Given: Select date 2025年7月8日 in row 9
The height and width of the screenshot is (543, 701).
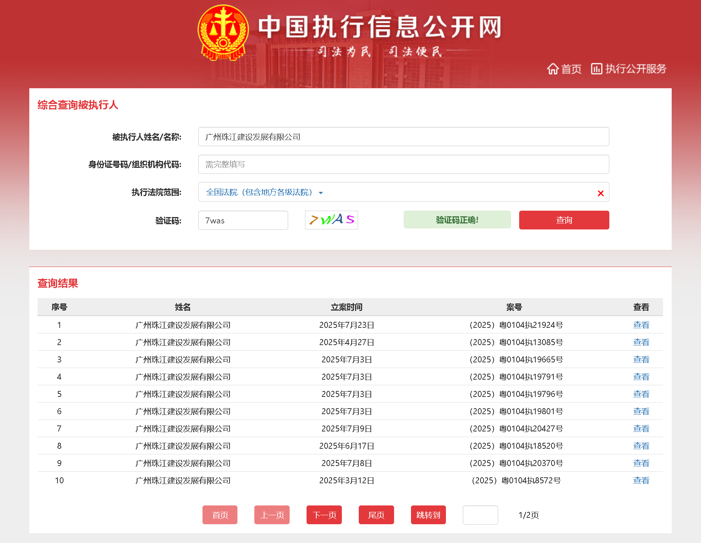Looking at the screenshot, I should pyautogui.click(x=346, y=463).
